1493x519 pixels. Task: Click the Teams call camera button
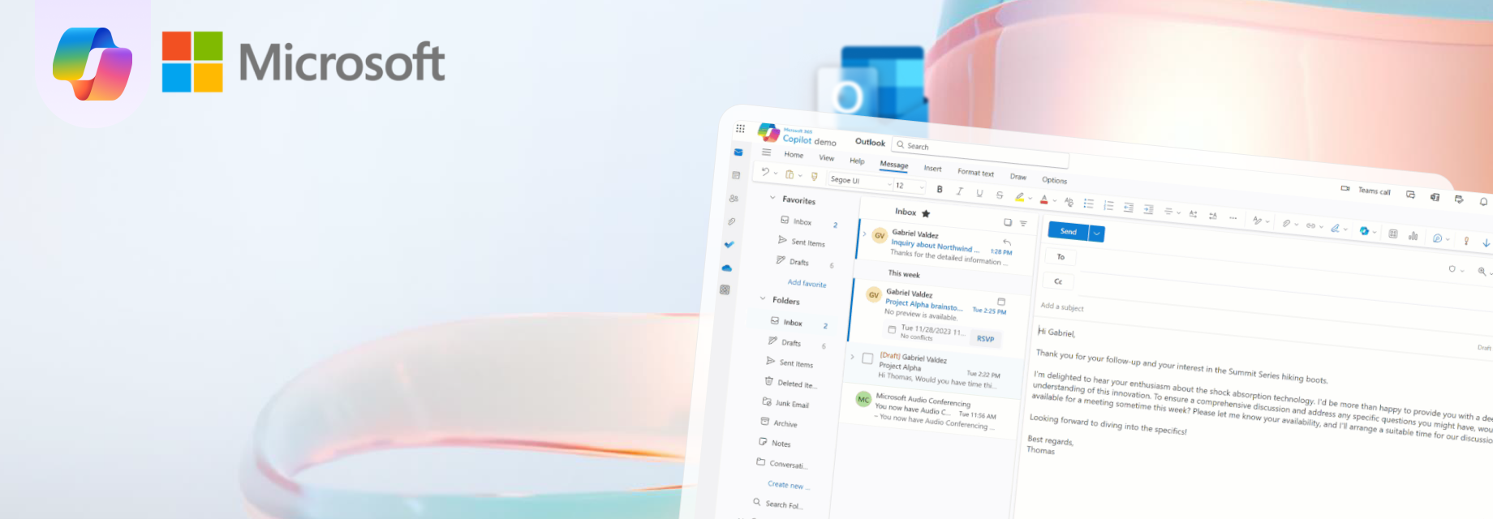(x=1366, y=191)
